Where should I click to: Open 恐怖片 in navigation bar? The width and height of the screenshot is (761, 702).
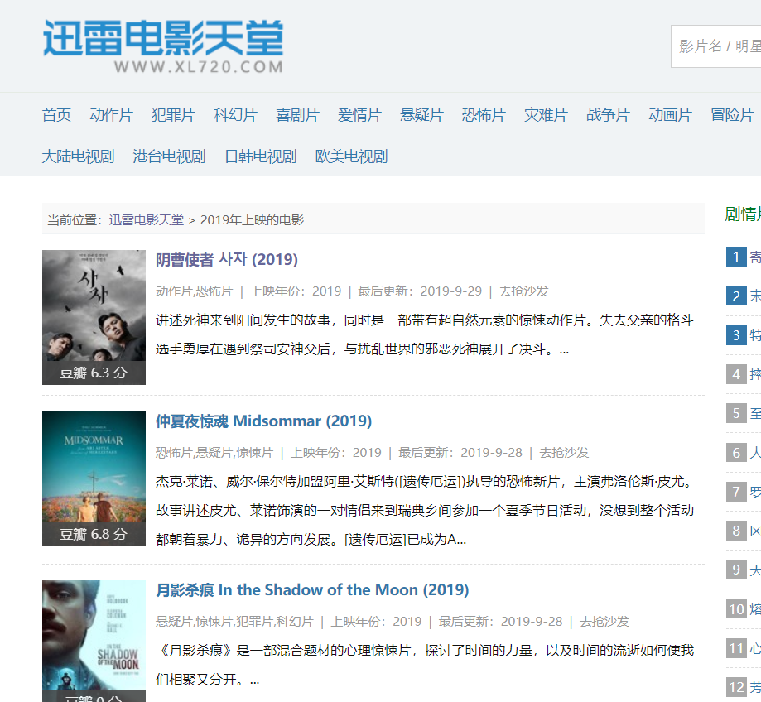[x=484, y=115]
